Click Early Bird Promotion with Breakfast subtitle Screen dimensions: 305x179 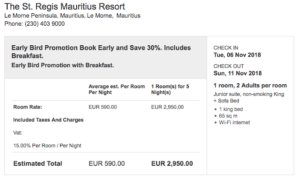point(62,65)
